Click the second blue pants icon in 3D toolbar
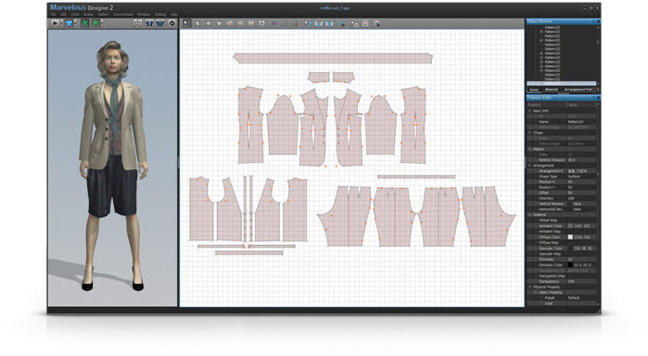Viewport: 648px width, 356px height. [x=160, y=23]
